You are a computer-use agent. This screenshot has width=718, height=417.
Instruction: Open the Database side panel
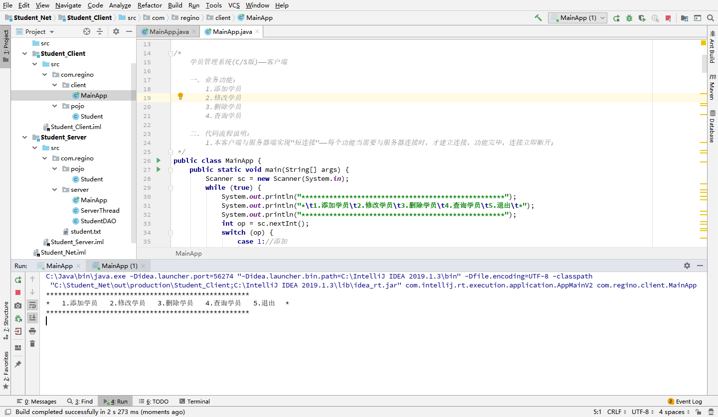click(712, 127)
